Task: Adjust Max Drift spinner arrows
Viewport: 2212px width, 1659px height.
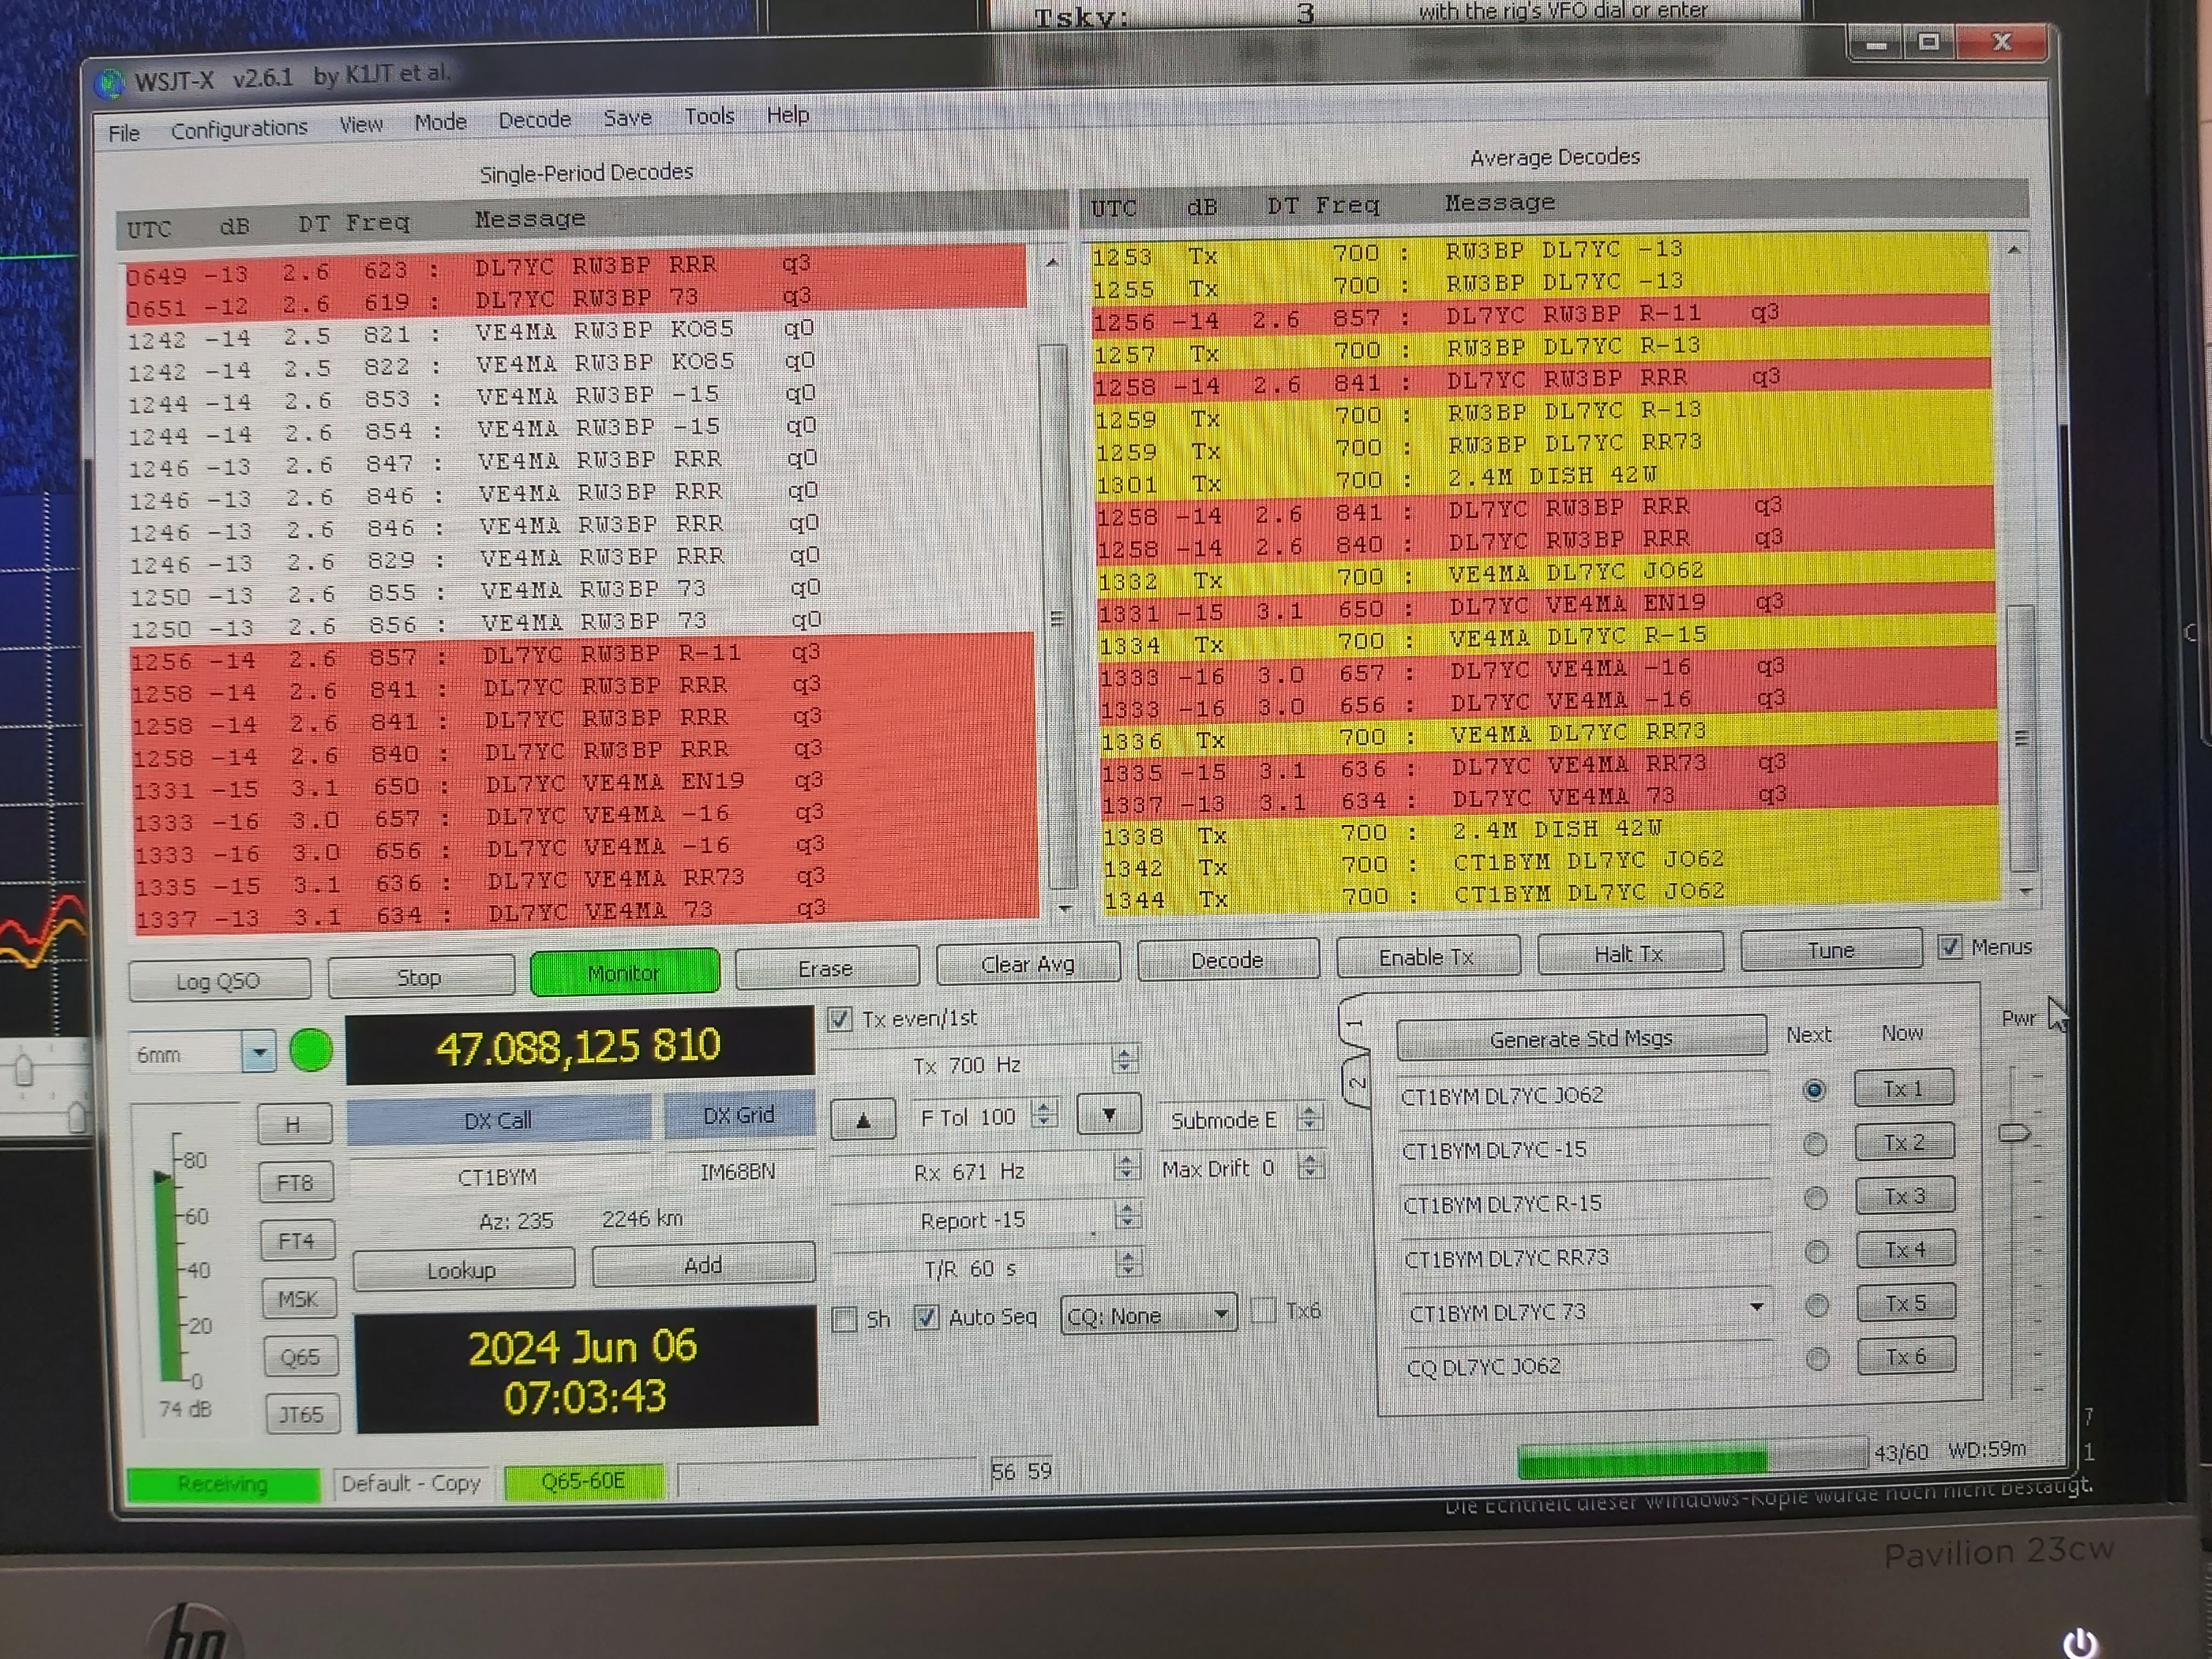Action: click(x=1310, y=1166)
